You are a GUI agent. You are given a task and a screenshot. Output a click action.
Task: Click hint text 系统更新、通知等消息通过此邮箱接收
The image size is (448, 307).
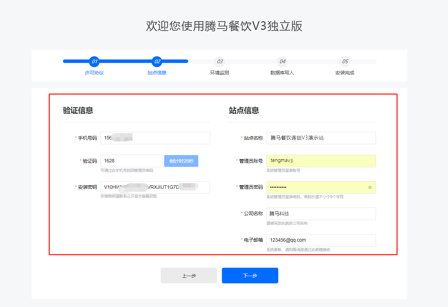pyautogui.click(x=298, y=250)
